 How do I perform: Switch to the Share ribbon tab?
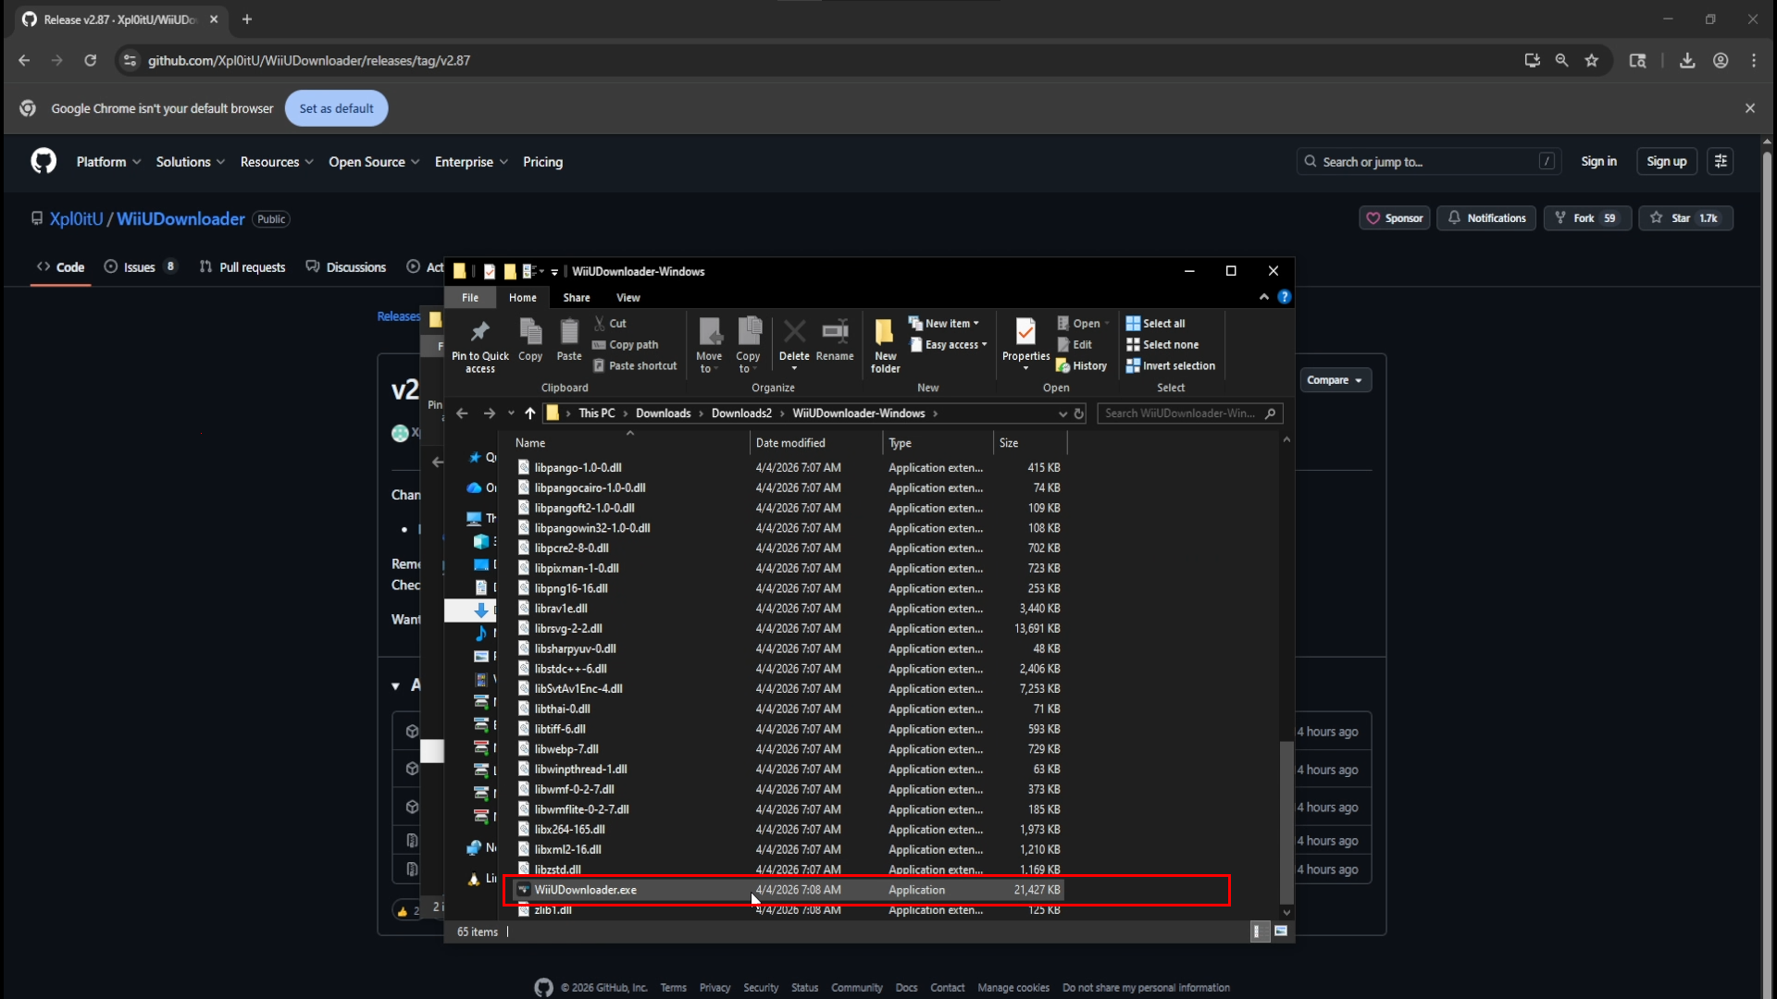point(576,298)
